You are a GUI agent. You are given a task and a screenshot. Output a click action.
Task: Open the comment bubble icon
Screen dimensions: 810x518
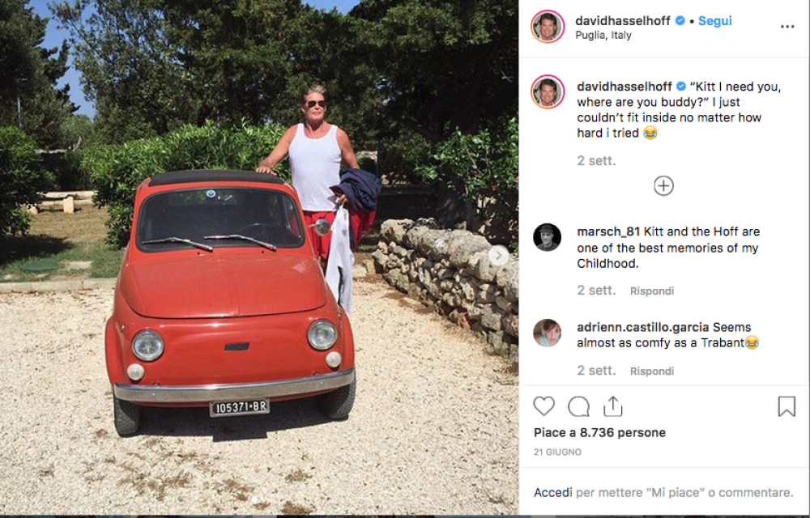click(x=578, y=406)
